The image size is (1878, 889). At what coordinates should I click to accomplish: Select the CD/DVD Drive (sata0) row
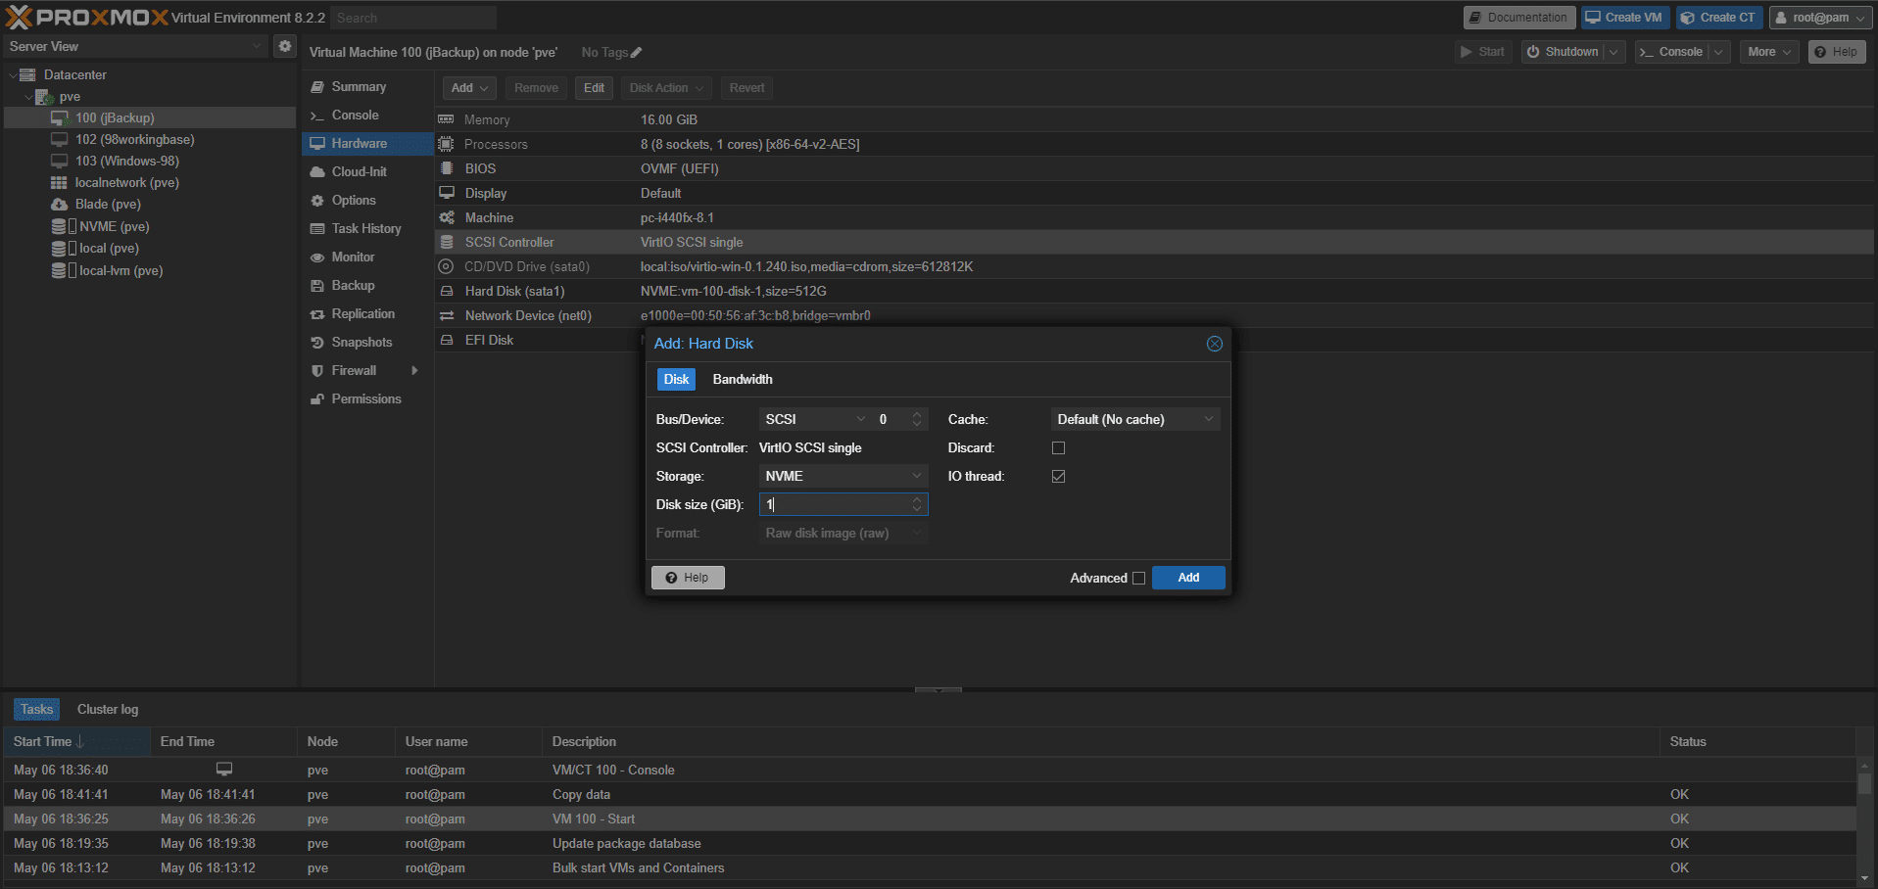(x=1154, y=266)
